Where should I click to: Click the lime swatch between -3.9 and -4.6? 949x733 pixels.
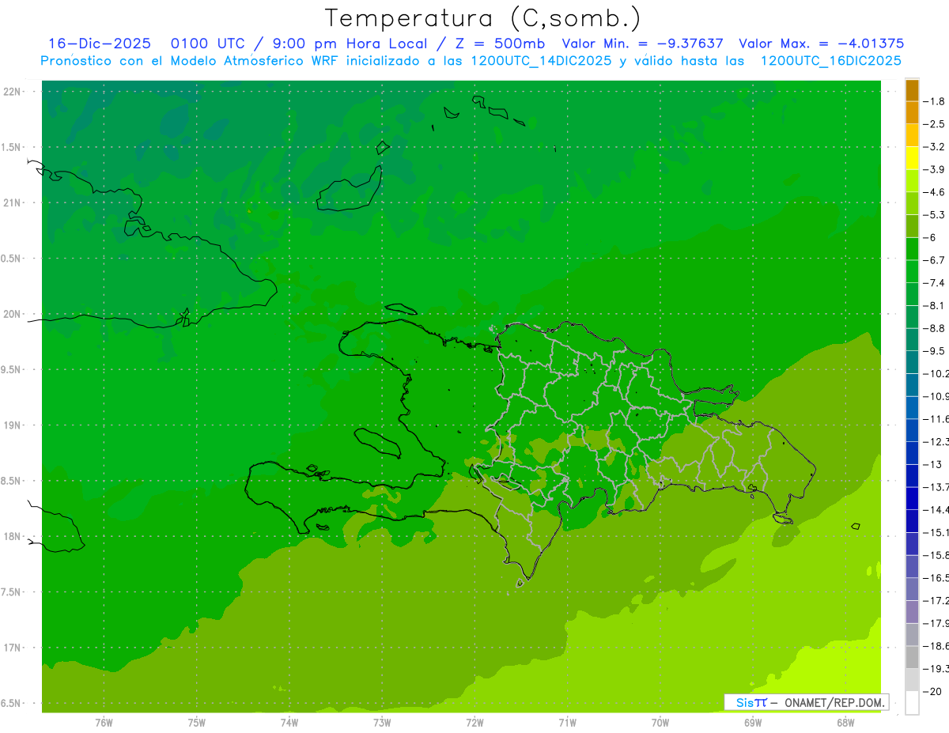coord(912,181)
